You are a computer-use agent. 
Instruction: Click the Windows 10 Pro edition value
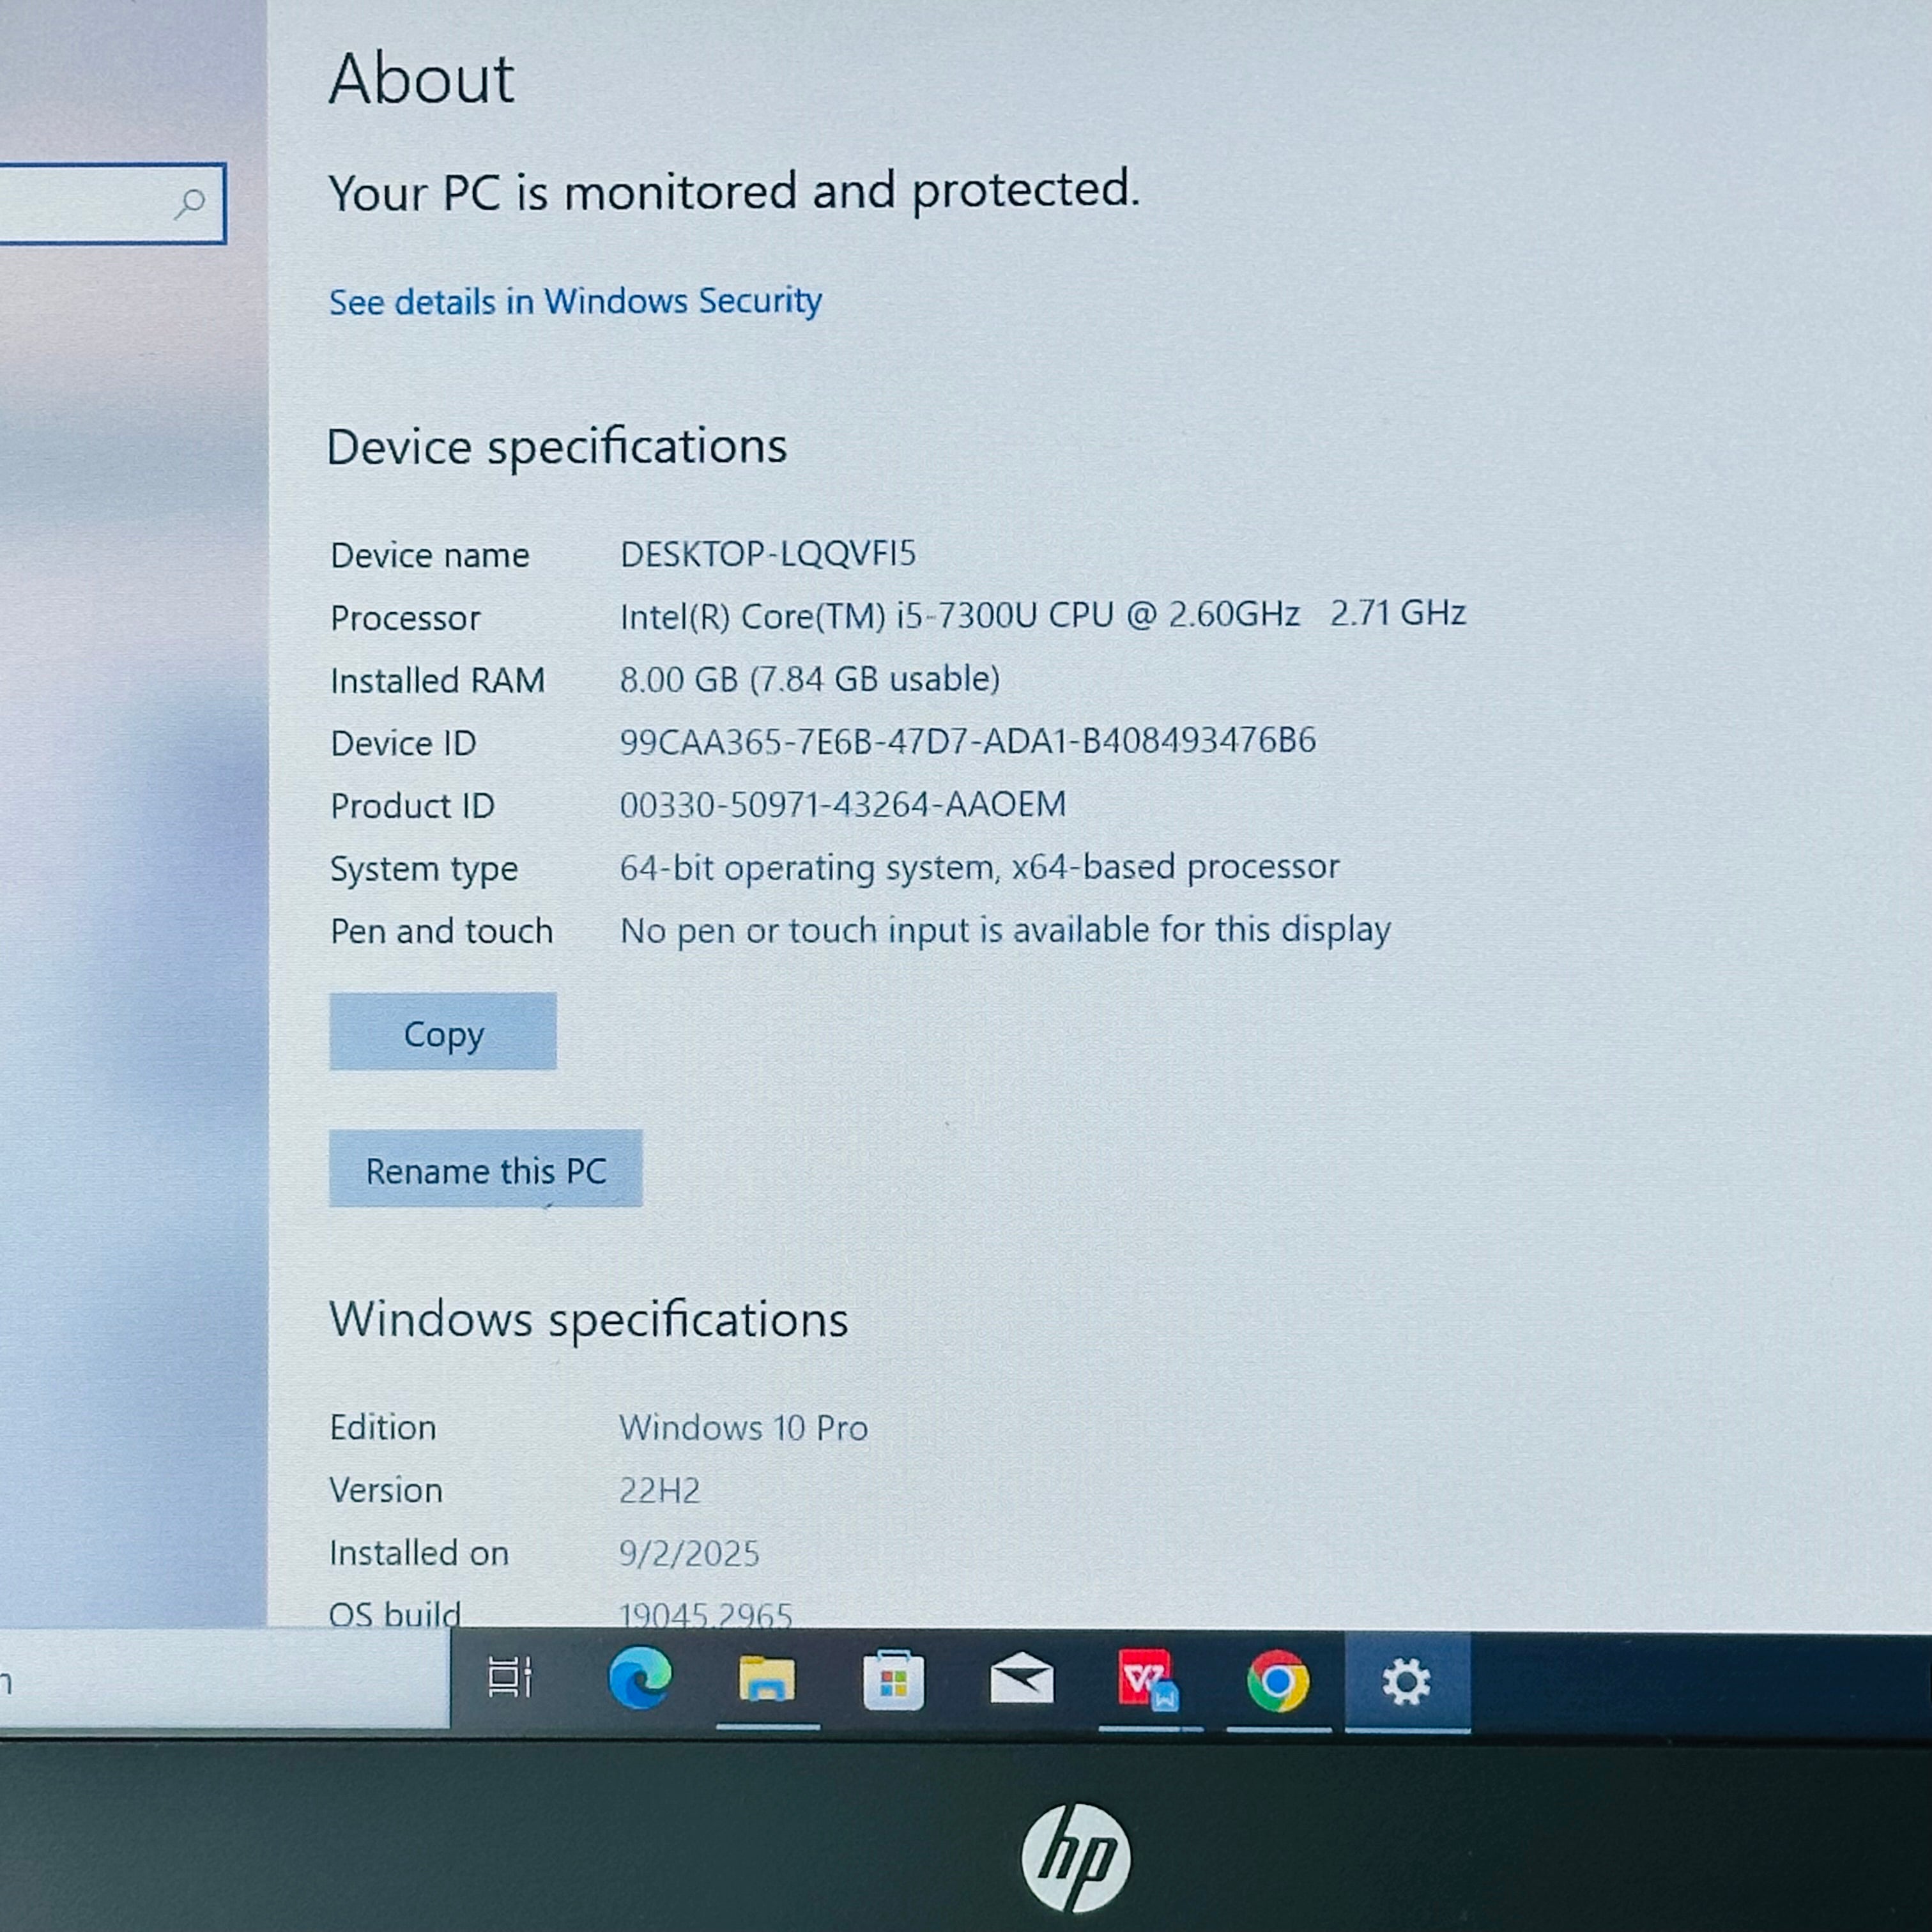click(743, 1427)
